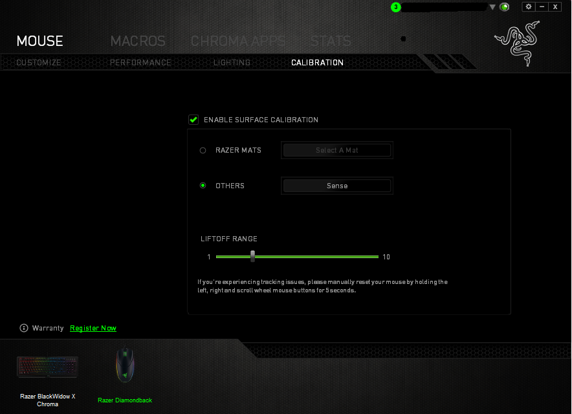The height and width of the screenshot is (414, 572).
Task: Click the green online status icon
Action: point(505,7)
